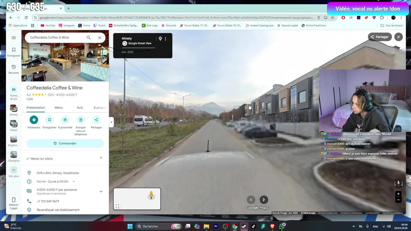411x231 pixels.
Task: Go to next Street View position arrow
Action: tap(264, 200)
